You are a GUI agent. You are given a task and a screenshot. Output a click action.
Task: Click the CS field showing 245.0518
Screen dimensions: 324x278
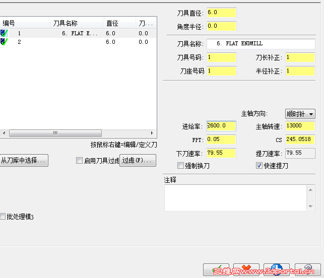click(300, 140)
